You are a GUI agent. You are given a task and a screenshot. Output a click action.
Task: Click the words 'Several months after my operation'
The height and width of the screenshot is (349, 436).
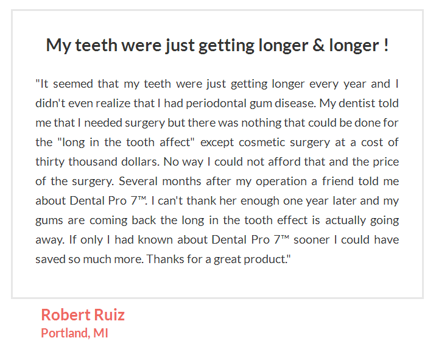click(x=213, y=182)
